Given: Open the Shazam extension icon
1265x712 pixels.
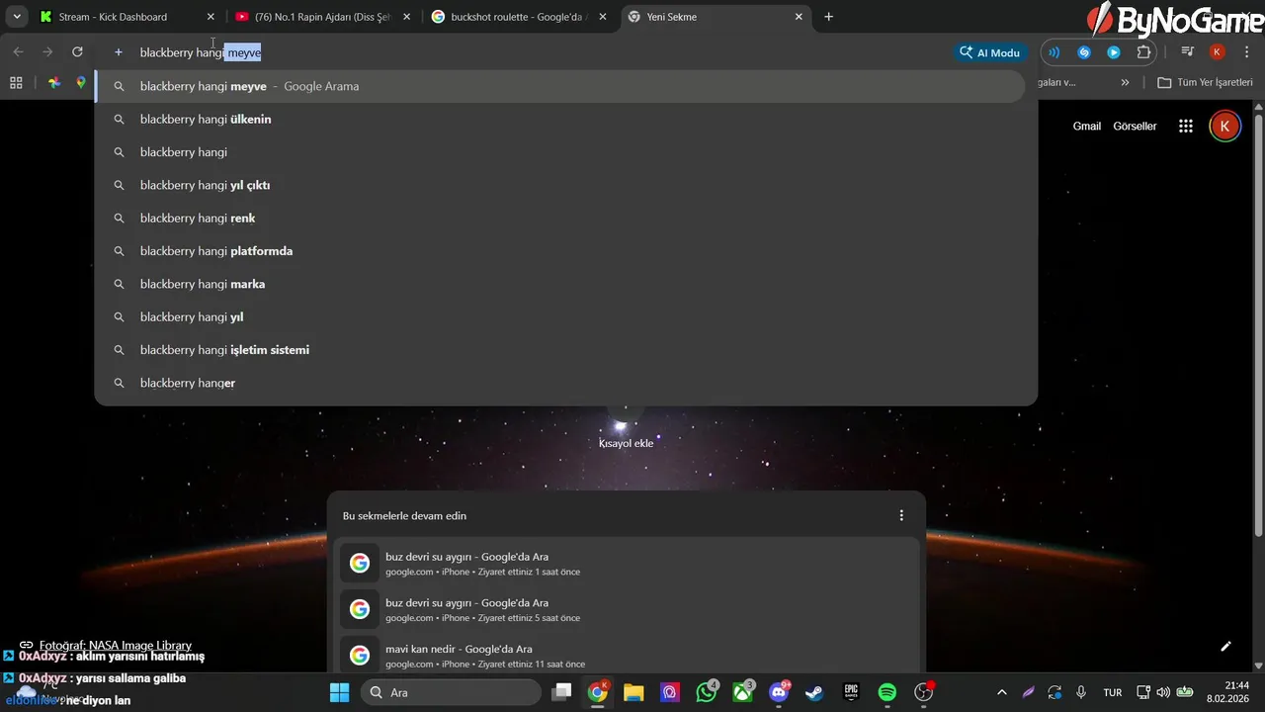Looking at the screenshot, I should tap(1084, 52).
